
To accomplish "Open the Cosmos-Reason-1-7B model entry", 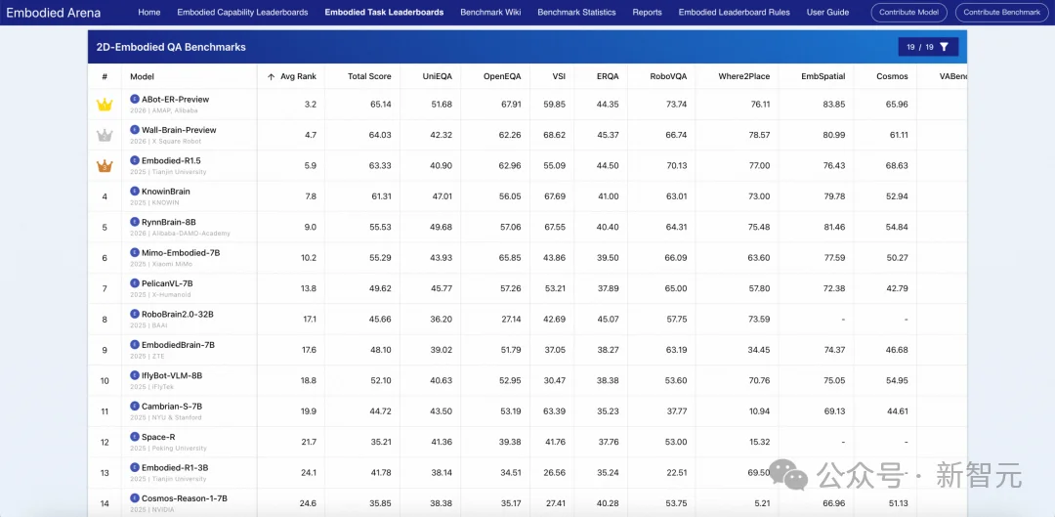I will tap(185, 498).
